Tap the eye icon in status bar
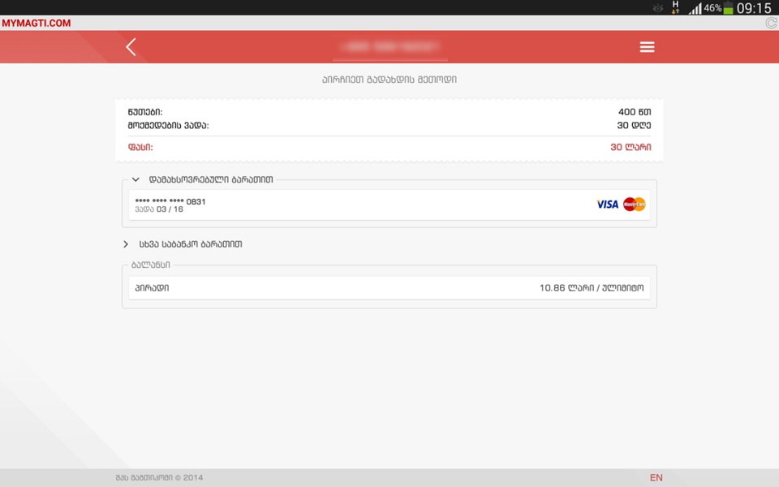The image size is (779, 487). pos(658,8)
